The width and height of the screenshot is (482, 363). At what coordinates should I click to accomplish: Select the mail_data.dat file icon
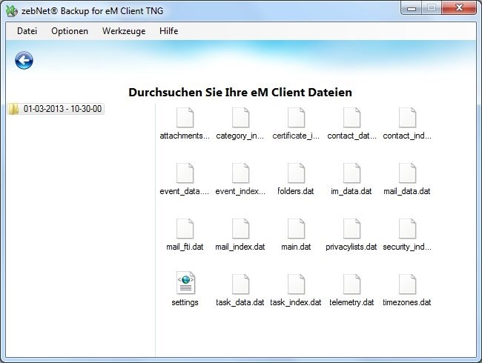pos(407,173)
